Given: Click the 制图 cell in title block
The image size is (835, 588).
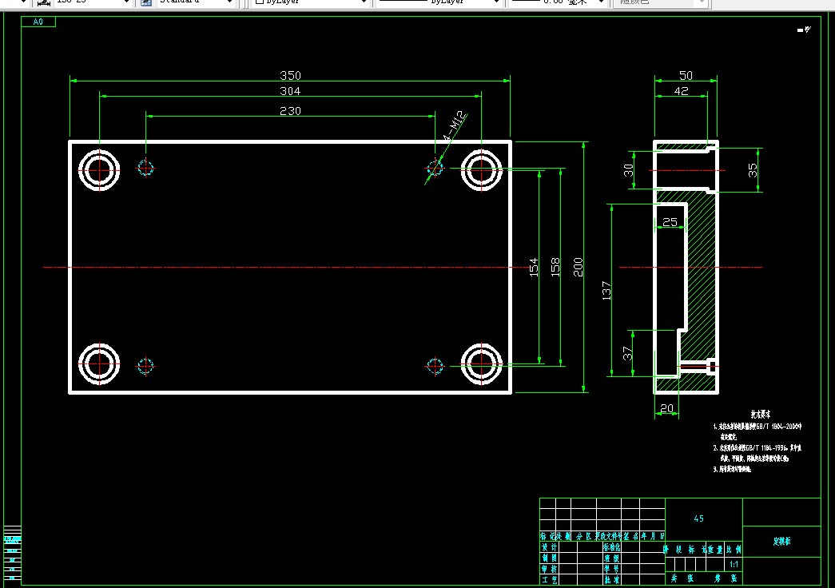Looking at the screenshot, I should 549,558.
